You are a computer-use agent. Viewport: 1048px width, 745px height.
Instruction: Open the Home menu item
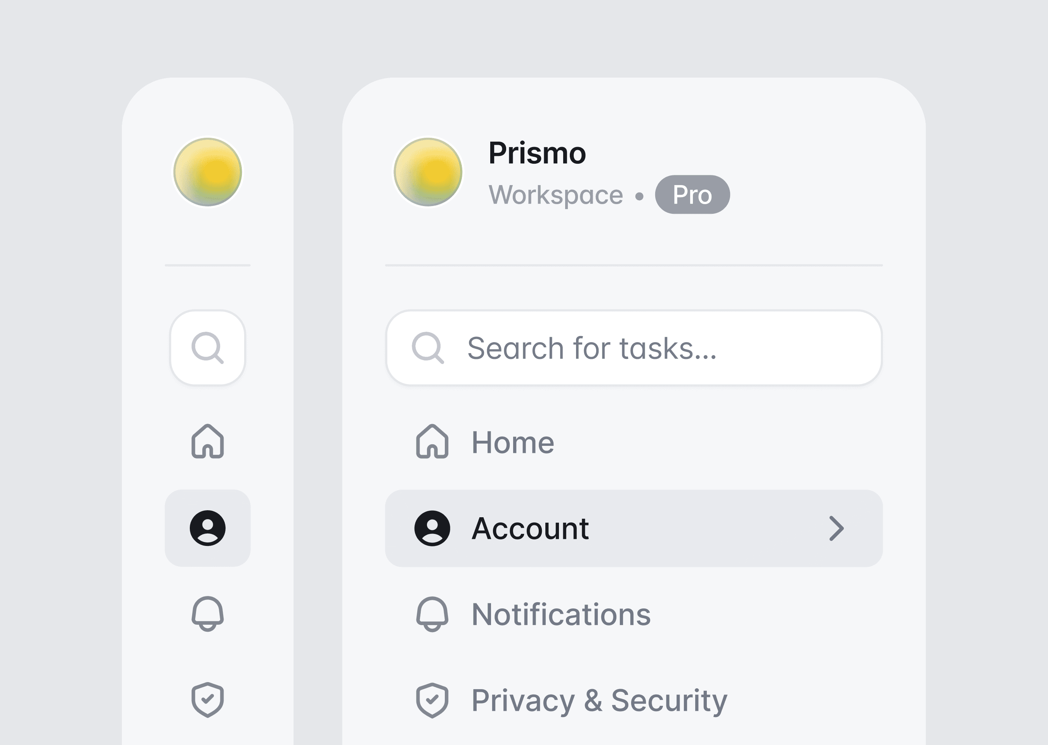coord(512,442)
